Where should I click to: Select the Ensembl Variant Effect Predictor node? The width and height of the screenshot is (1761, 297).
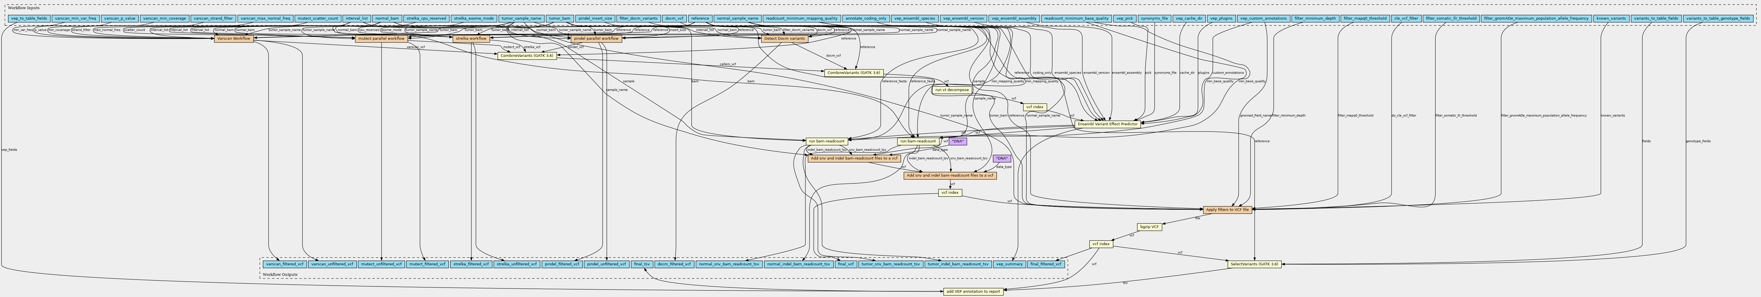[x=1107, y=124]
